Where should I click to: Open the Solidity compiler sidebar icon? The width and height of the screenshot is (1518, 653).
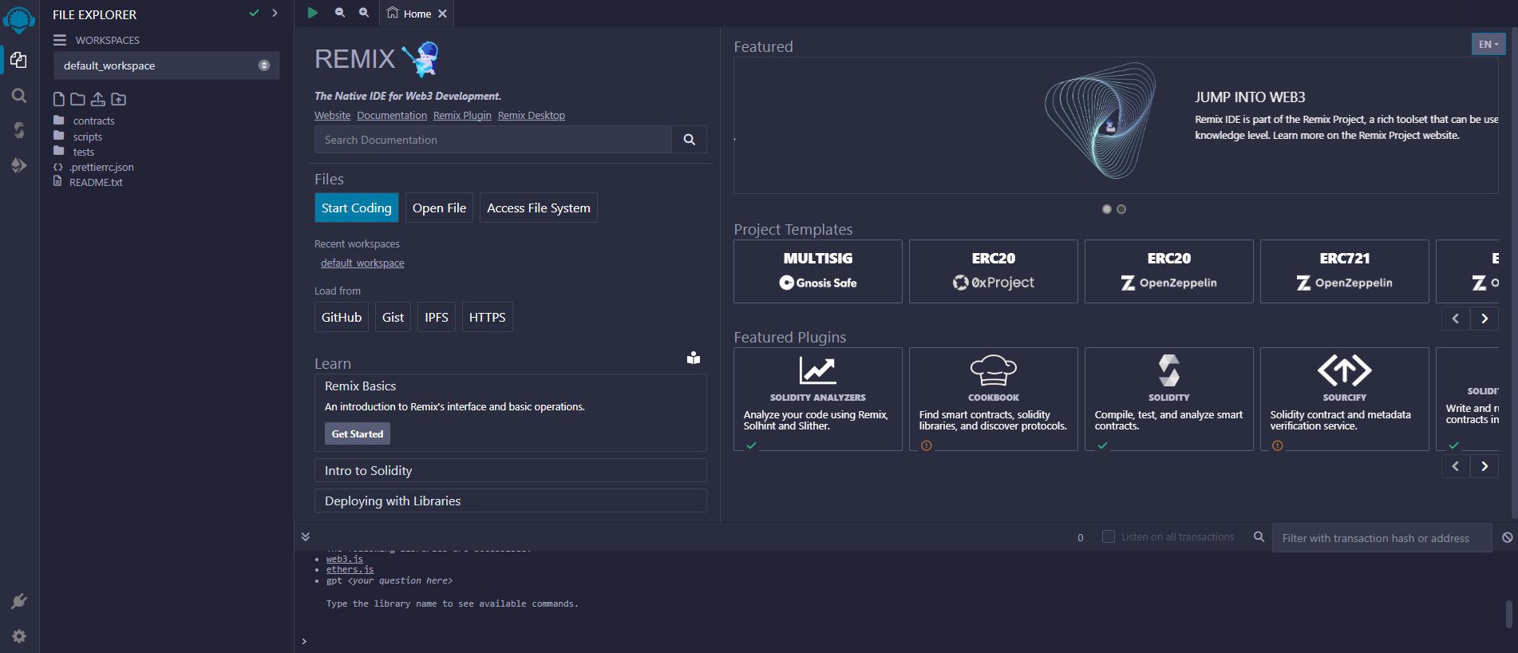pyautogui.click(x=19, y=130)
